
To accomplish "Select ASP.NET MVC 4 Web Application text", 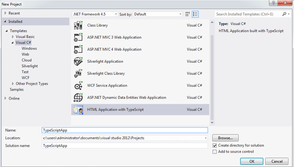I will tap(114, 49).
